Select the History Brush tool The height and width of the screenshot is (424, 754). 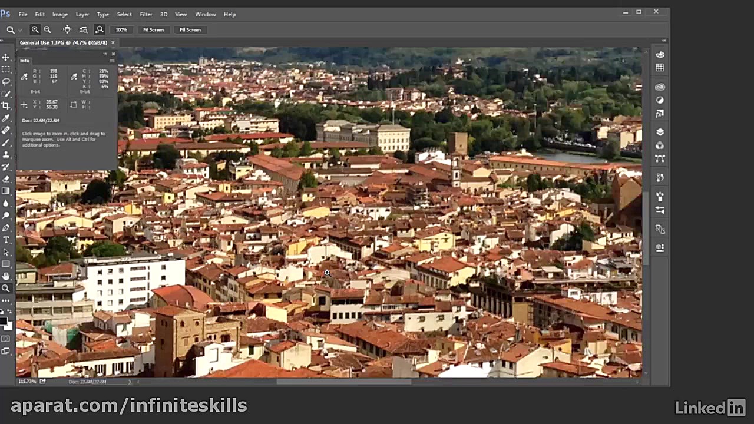pyautogui.click(x=6, y=167)
